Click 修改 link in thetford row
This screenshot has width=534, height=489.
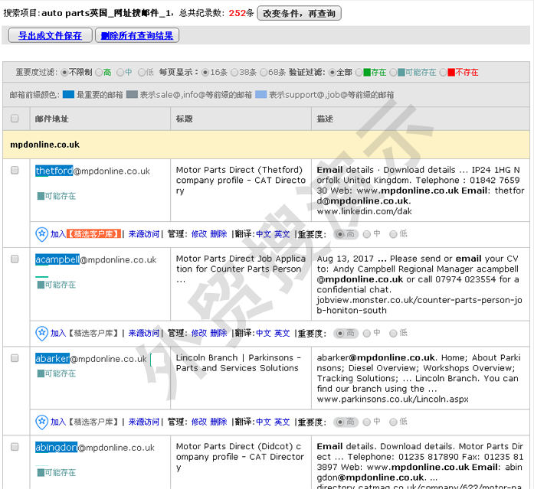tap(199, 234)
